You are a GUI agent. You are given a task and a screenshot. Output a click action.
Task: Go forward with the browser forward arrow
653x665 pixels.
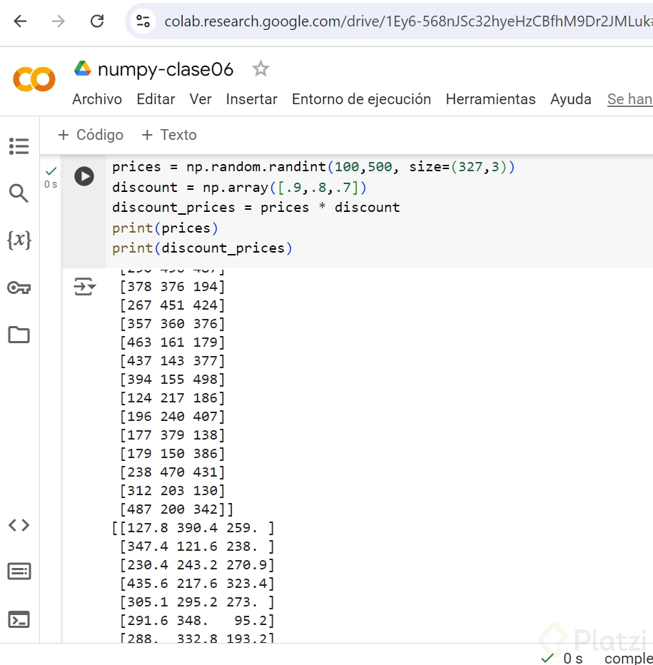(x=58, y=21)
